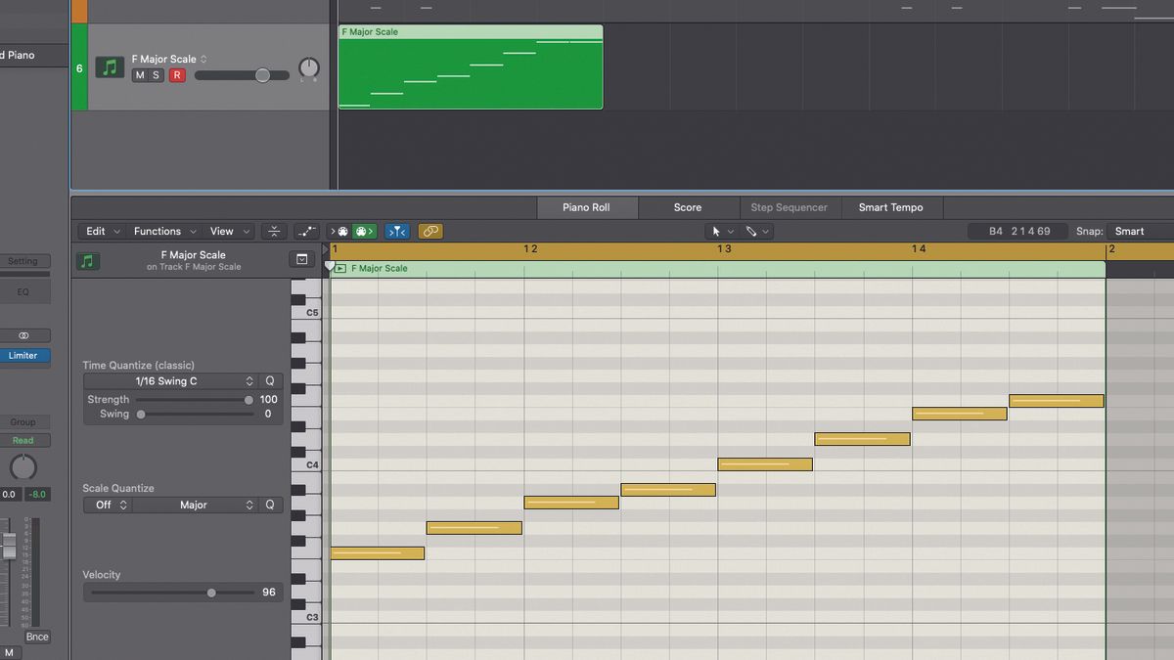Open the Scale Quantize Major dropdown

[x=194, y=505]
